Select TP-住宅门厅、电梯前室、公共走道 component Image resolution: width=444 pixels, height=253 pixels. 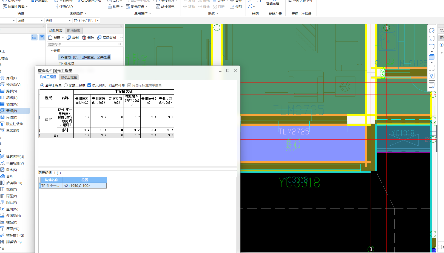(x=85, y=57)
